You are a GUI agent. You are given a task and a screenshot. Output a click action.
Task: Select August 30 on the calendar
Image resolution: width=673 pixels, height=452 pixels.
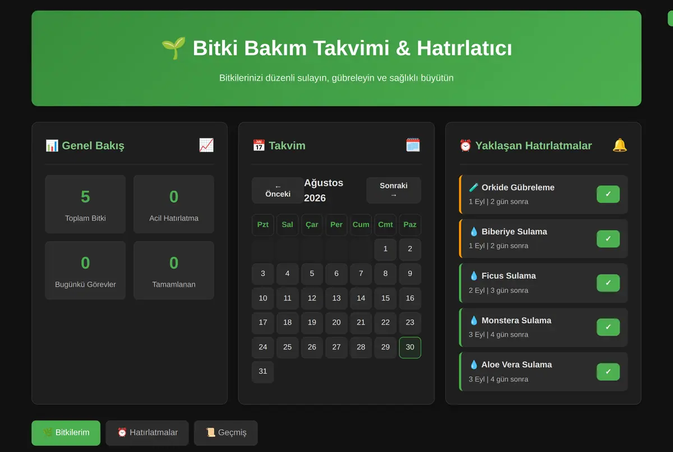pyautogui.click(x=410, y=347)
